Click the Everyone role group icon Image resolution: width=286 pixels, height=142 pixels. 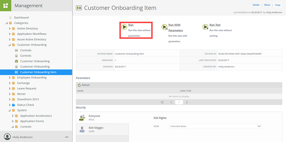coord(82,117)
